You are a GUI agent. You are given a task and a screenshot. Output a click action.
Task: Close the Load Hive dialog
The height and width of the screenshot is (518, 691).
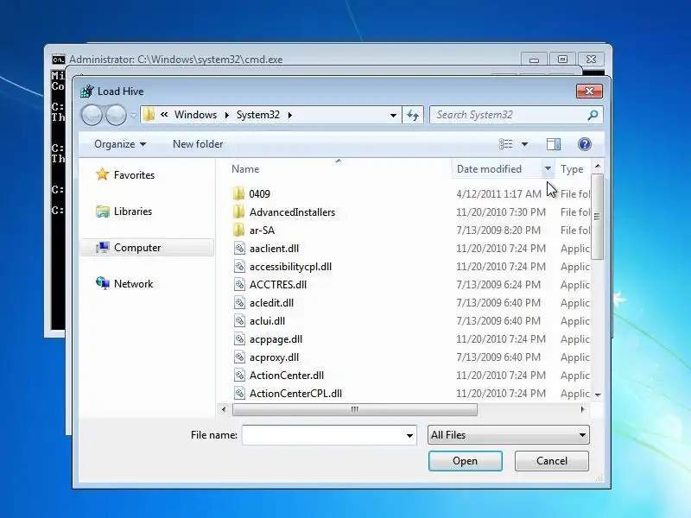589,92
